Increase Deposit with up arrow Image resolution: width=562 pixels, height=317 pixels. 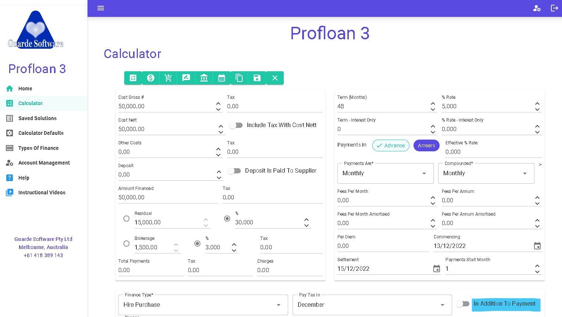click(x=219, y=172)
